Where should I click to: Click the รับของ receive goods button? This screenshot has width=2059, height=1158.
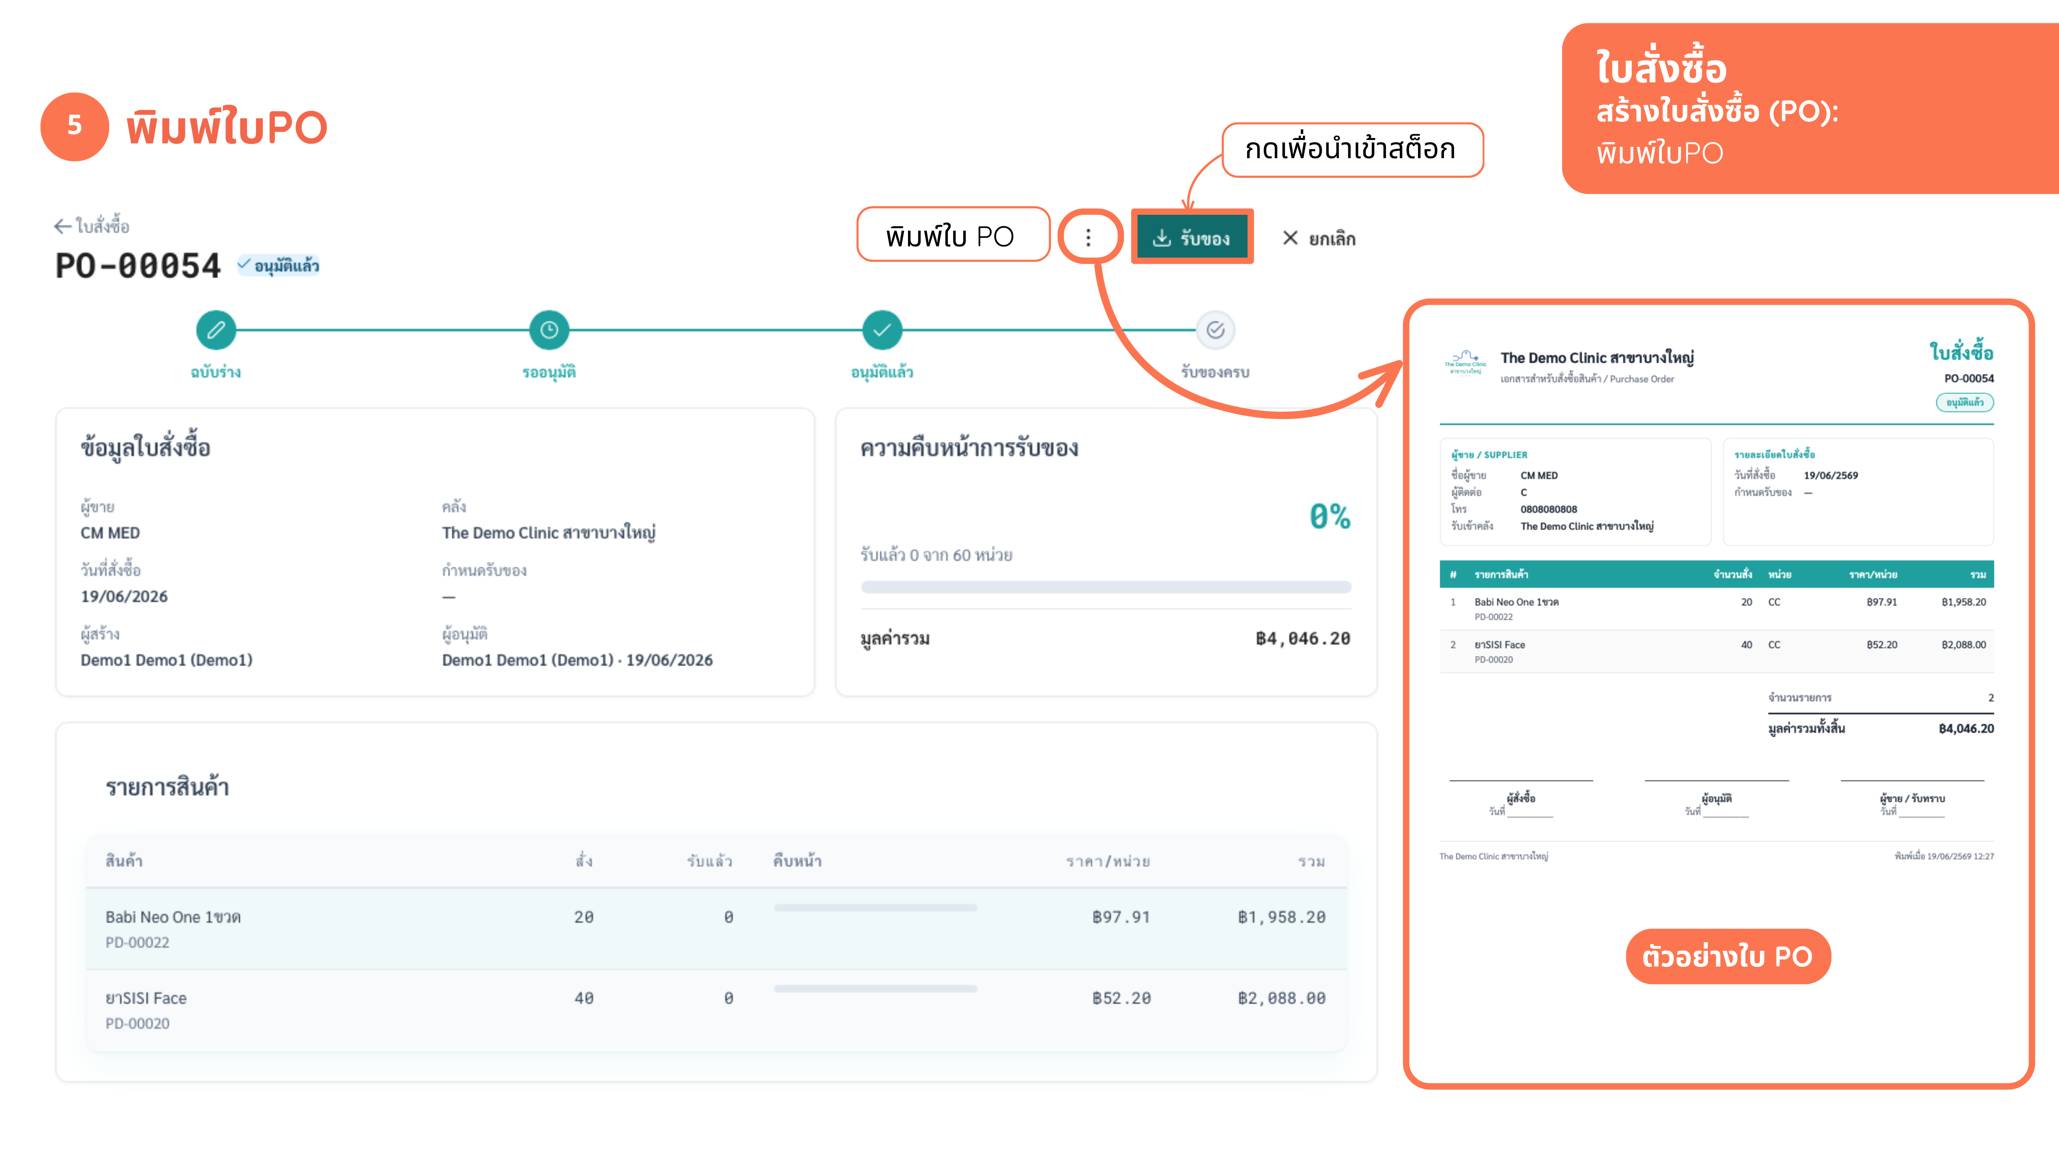1192,238
